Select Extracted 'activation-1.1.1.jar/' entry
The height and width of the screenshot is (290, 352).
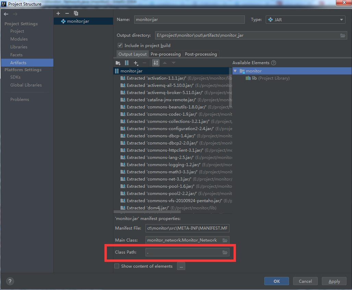pyautogui.click(x=176, y=78)
